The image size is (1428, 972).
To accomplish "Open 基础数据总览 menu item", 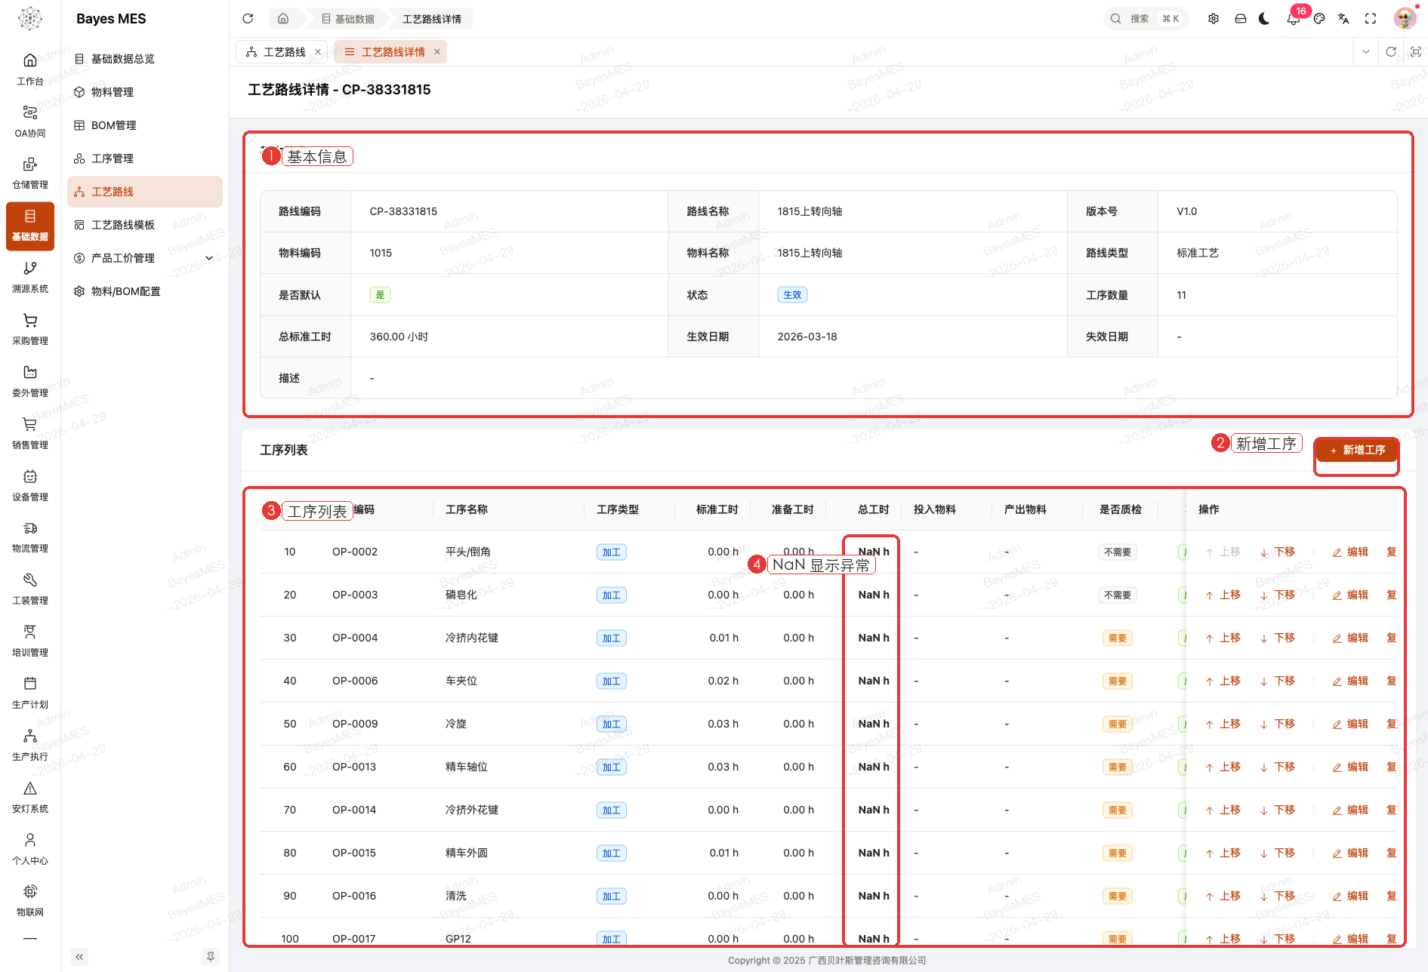I will coord(145,59).
